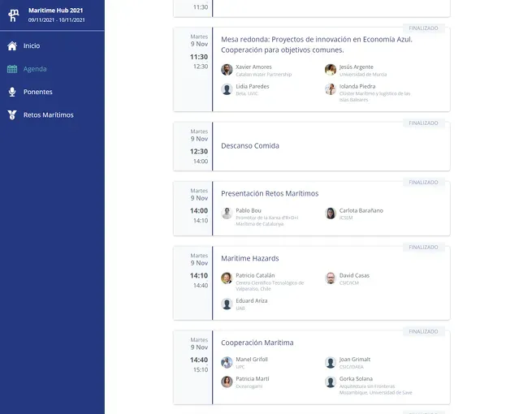The image size is (519, 414).
Task: Open Patricio Catalán's profile photo
Action: [x=227, y=278]
